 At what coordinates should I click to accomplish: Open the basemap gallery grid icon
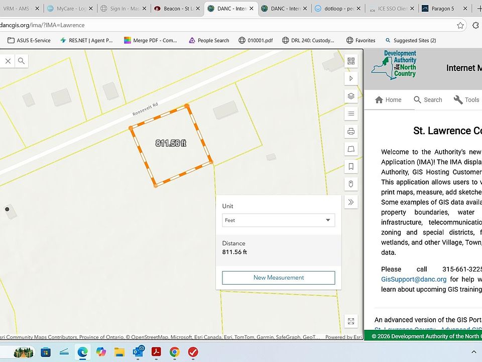[x=351, y=61]
